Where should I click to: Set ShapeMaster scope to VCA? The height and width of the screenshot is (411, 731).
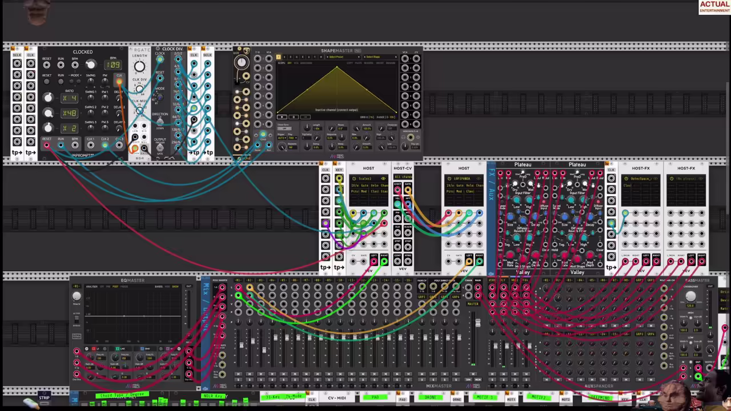pyautogui.click(x=296, y=63)
